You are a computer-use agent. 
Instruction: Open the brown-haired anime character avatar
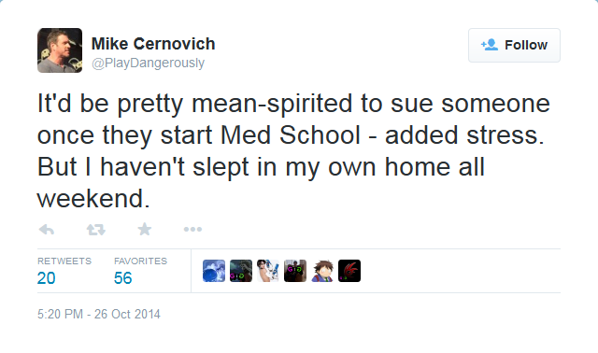322,271
